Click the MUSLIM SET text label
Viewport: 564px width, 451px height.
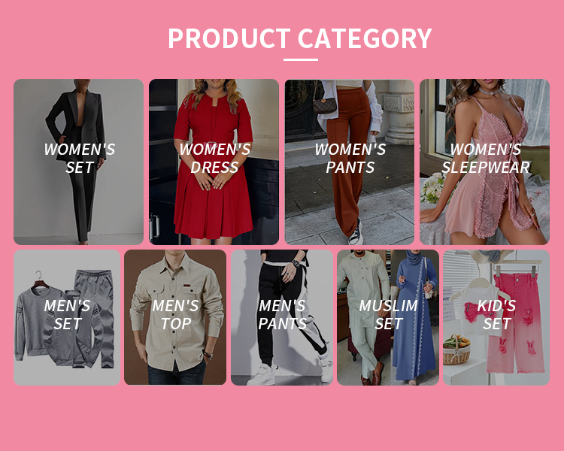389,315
